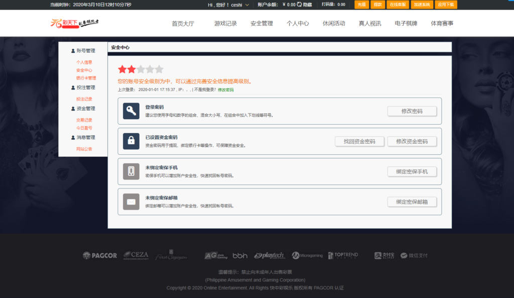514x298 pixels.
Task: Click the refresh balance icon in top bar
Action: coord(300,5)
